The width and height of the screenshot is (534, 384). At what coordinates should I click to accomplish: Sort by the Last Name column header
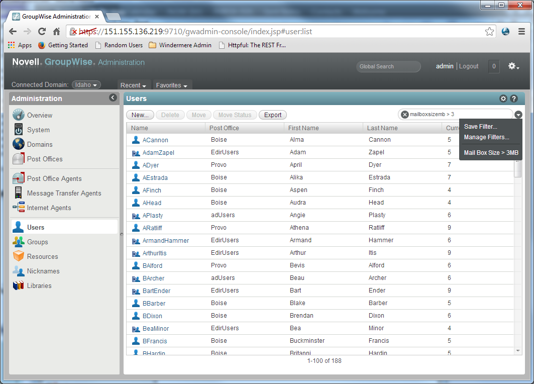402,128
